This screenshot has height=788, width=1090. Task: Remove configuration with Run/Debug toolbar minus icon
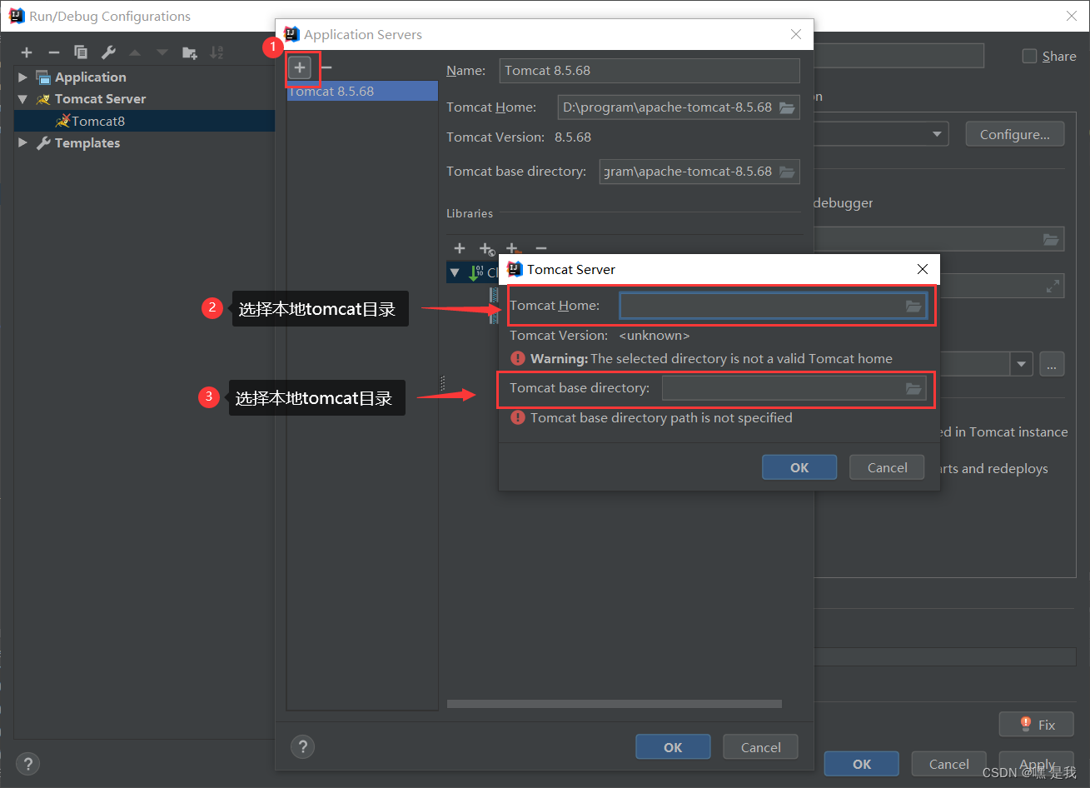[x=53, y=52]
